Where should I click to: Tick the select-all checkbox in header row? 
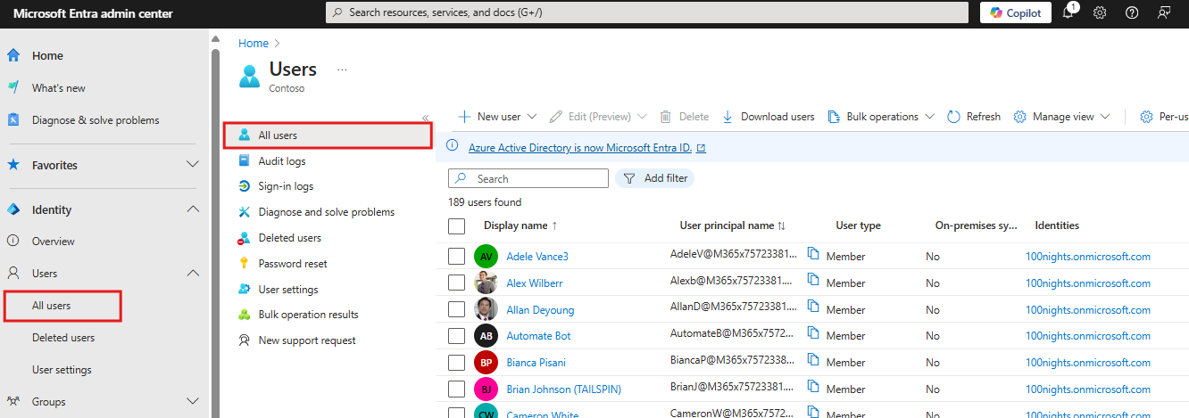click(456, 225)
